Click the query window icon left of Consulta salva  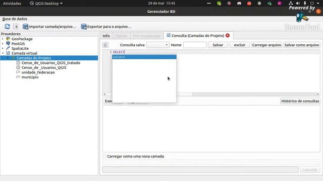[105, 45]
